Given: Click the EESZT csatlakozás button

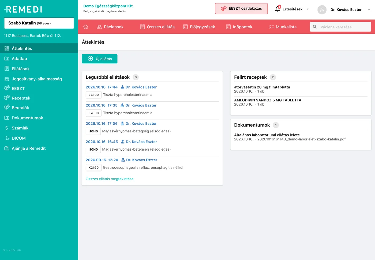Looking at the screenshot, I should 241,9.
